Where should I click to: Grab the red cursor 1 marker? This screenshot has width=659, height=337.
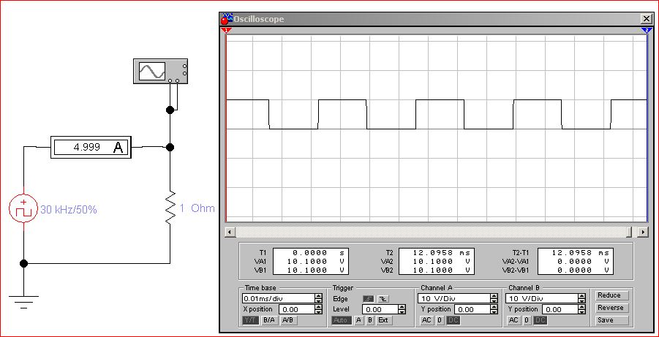point(225,30)
